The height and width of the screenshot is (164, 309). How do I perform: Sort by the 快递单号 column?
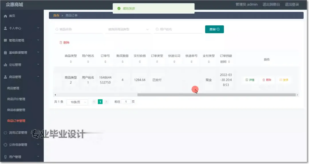click(191, 62)
